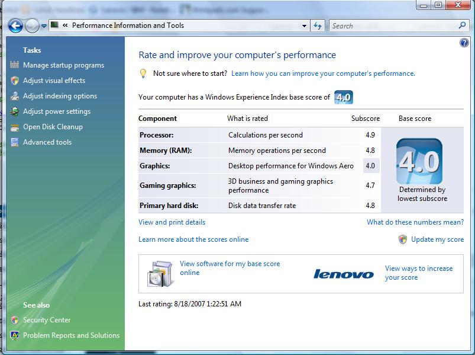Refresh the Performance Information page

click(x=318, y=26)
